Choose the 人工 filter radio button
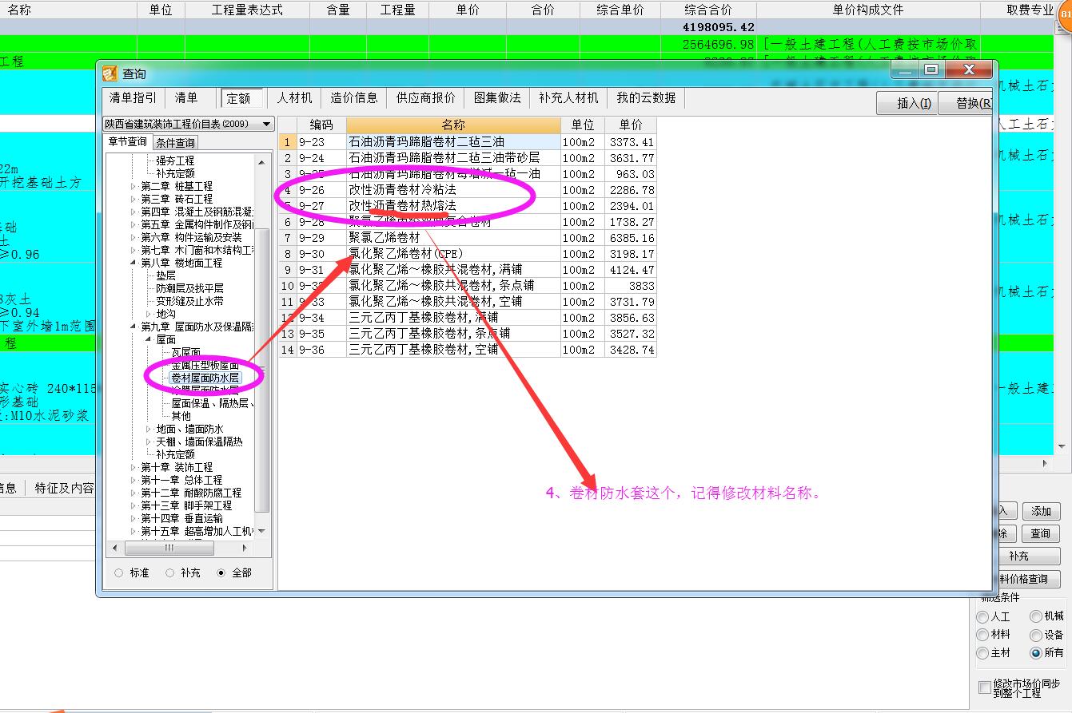The width and height of the screenshot is (1072, 713). pyautogui.click(x=982, y=617)
